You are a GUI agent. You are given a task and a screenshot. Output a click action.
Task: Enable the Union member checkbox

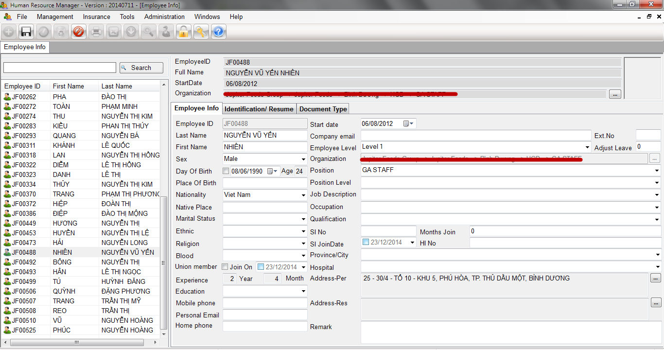click(x=225, y=267)
